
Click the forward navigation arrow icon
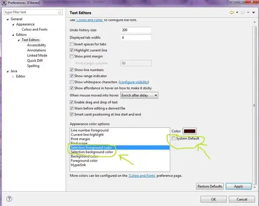click(x=243, y=12)
